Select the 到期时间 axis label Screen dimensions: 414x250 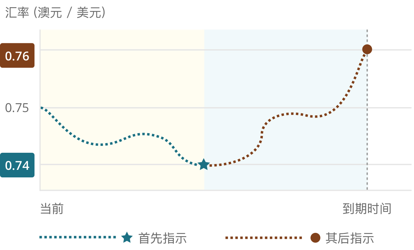pos(367,209)
